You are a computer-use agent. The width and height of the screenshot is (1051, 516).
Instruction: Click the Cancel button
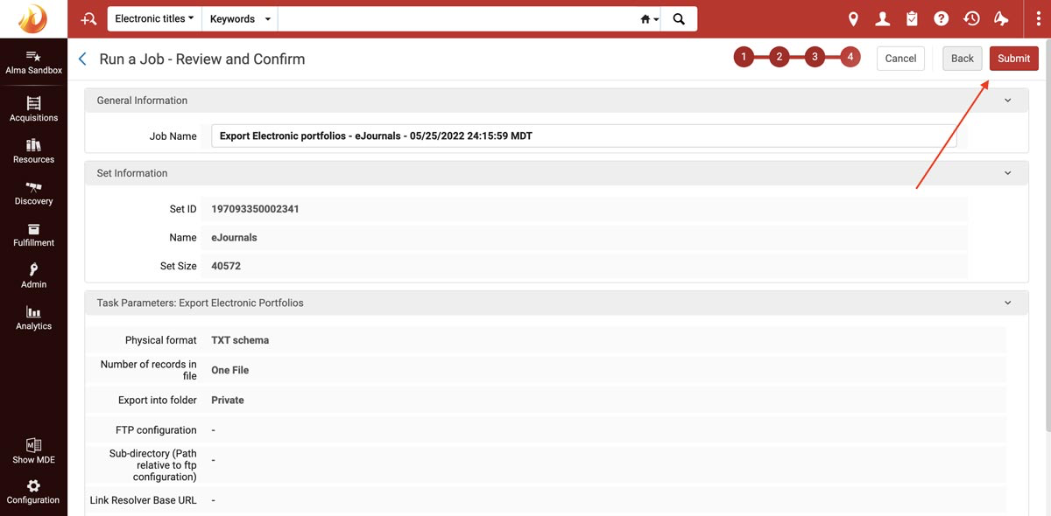click(900, 59)
